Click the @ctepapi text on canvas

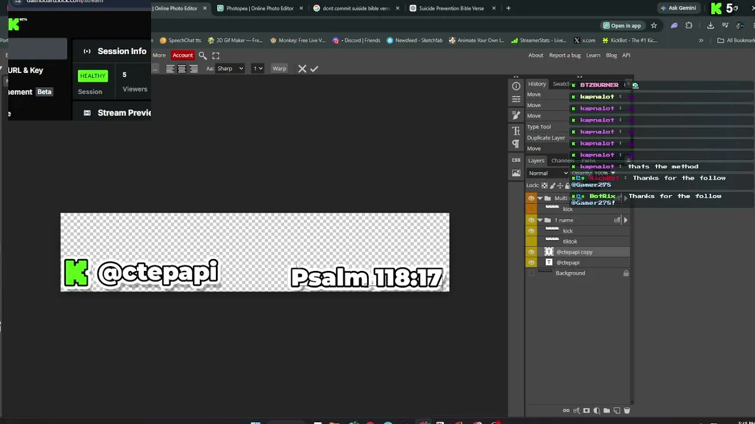pos(157,273)
